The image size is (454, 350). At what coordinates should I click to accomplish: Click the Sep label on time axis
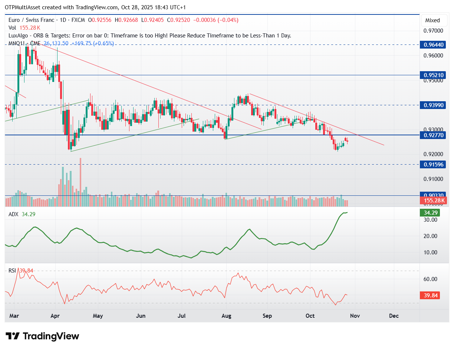click(x=267, y=316)
